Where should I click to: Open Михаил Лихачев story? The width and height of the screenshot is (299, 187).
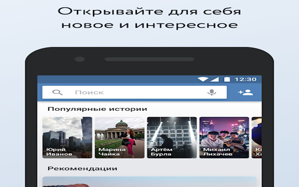pos(224,138)
